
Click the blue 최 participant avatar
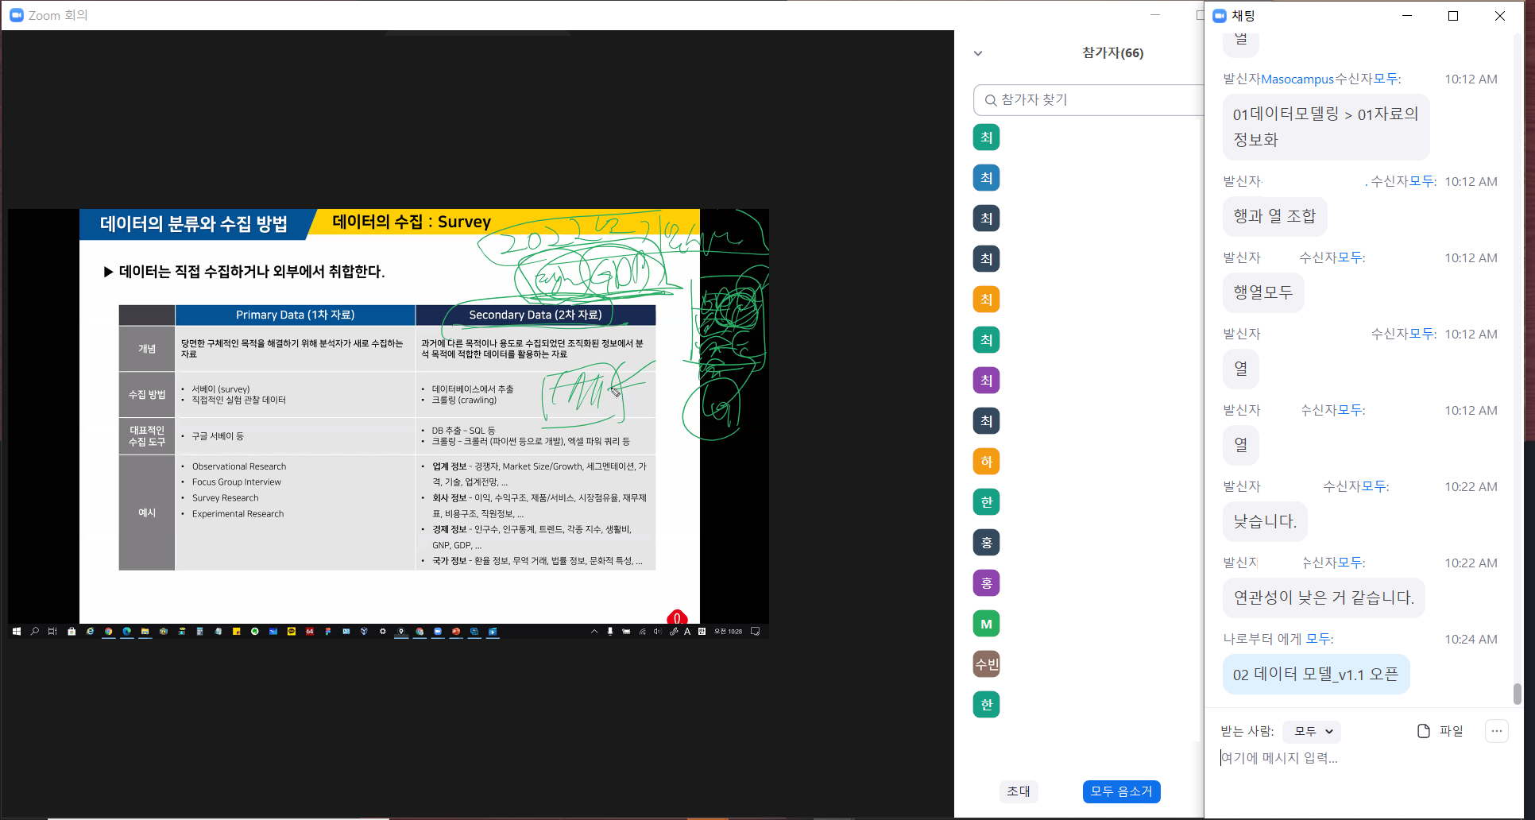(x=986, y=178)
